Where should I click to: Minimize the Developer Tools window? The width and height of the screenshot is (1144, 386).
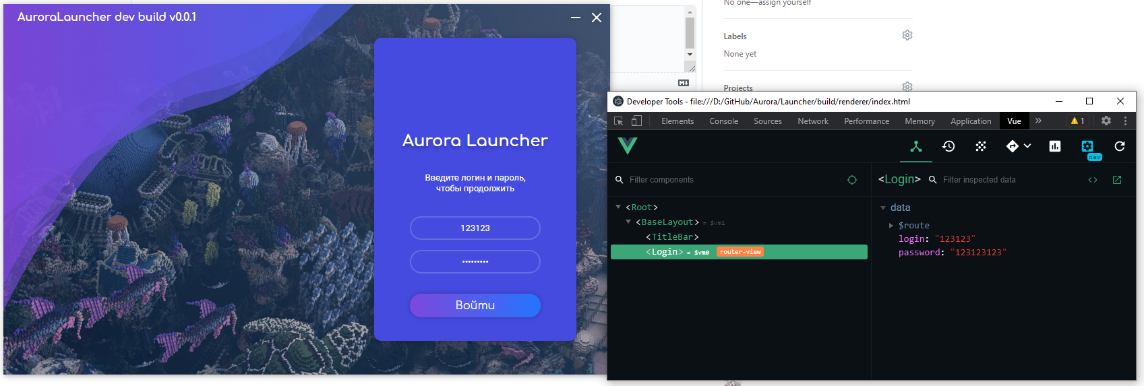pyautogui.click(x=1059, y=101)
